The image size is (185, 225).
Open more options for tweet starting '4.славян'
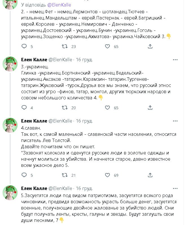pyautogui.click(x=175, y=121)
